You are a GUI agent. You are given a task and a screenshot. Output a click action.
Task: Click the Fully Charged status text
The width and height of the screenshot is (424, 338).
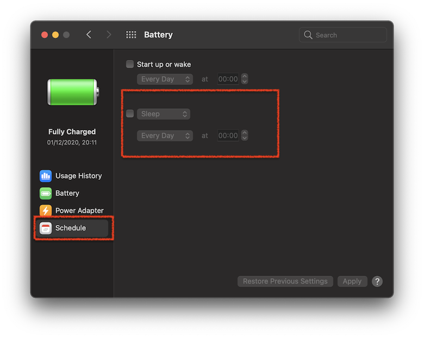(x=72, y=132)
